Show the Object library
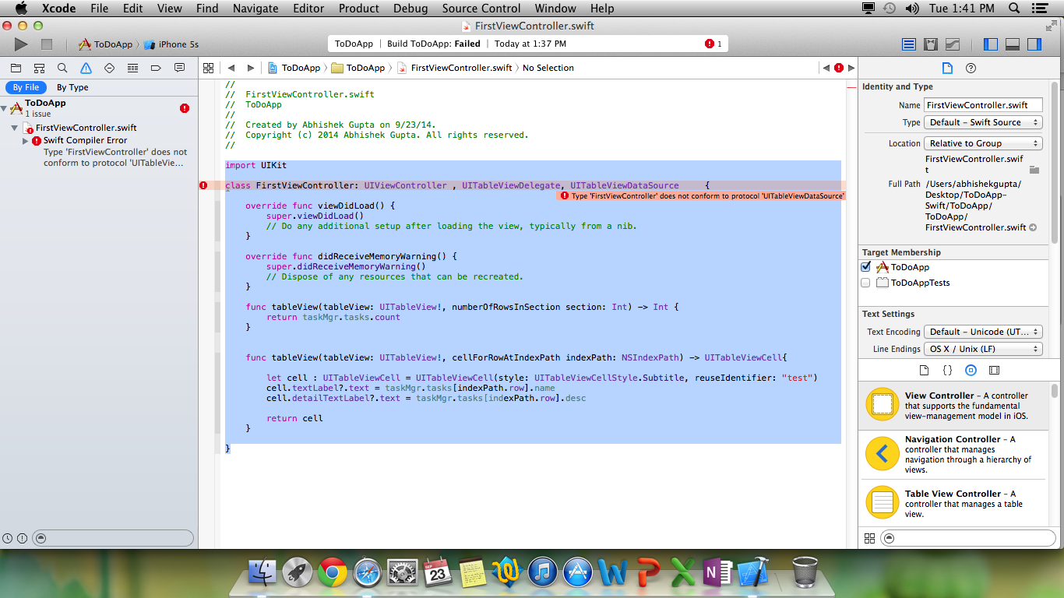Viewport: 1064px width, 598px height. pyautogui.click(x=971, y=370)
